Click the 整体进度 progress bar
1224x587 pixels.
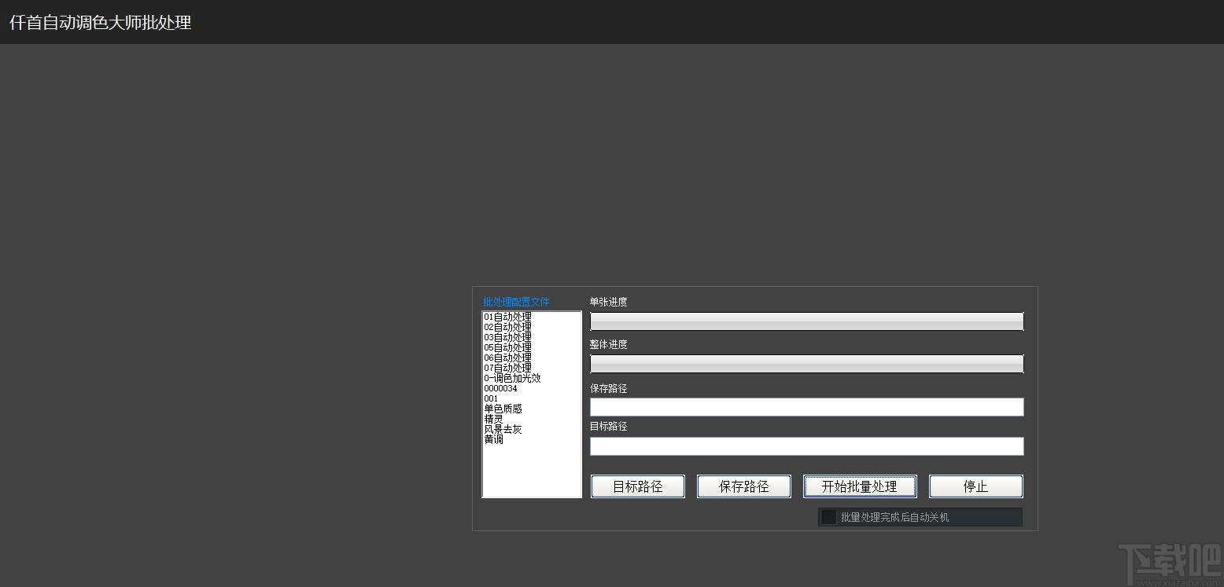[807, 364]
